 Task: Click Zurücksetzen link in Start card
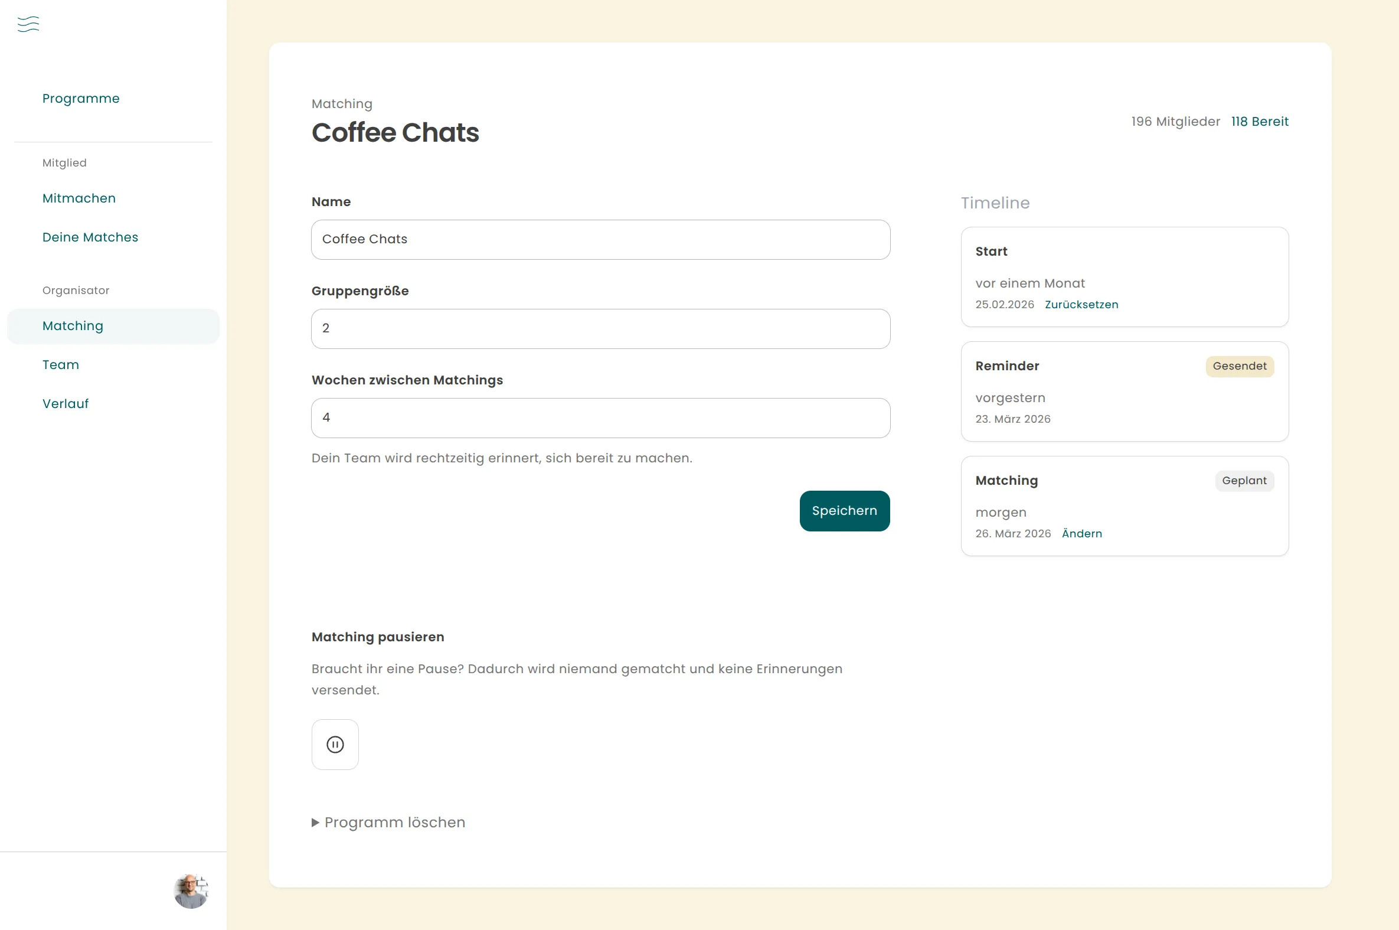(1081, 304)
